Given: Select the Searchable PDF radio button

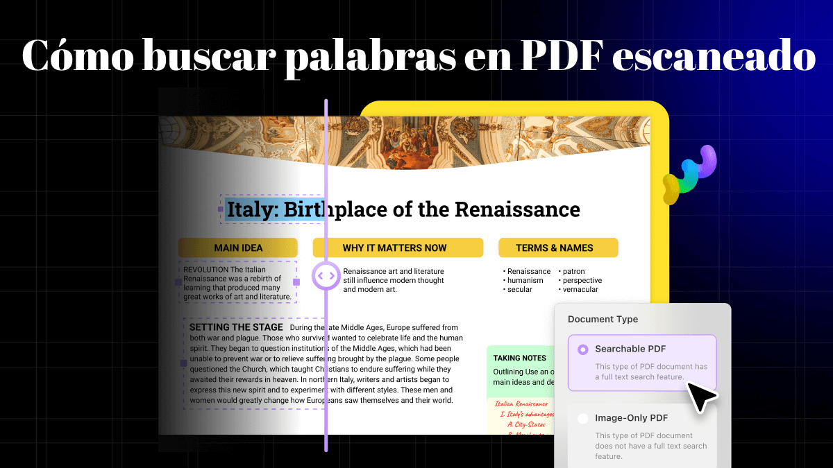Looking at the screenshot, I should click(x=582, y=349).
